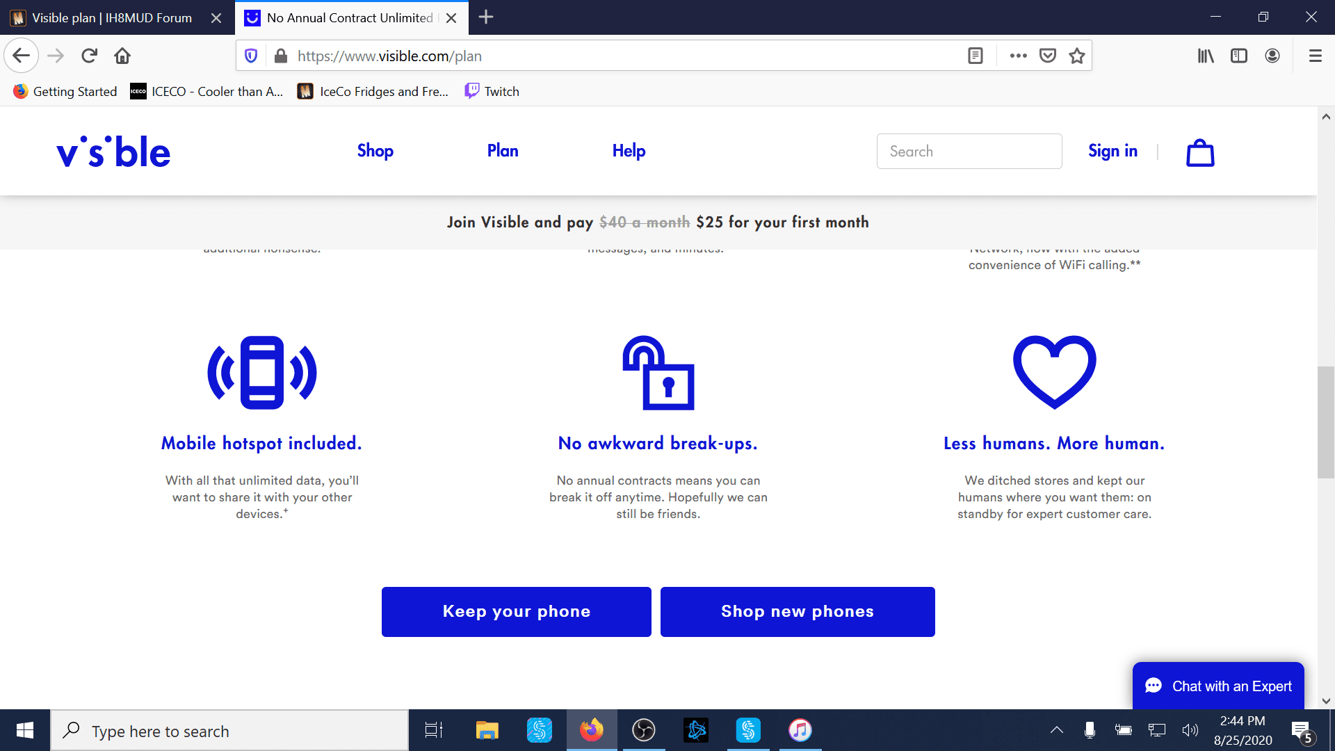Click Windows taskbar search box
Image resolution: width=1335 pixels, height=751 pixels.
[x=229, y=731]
